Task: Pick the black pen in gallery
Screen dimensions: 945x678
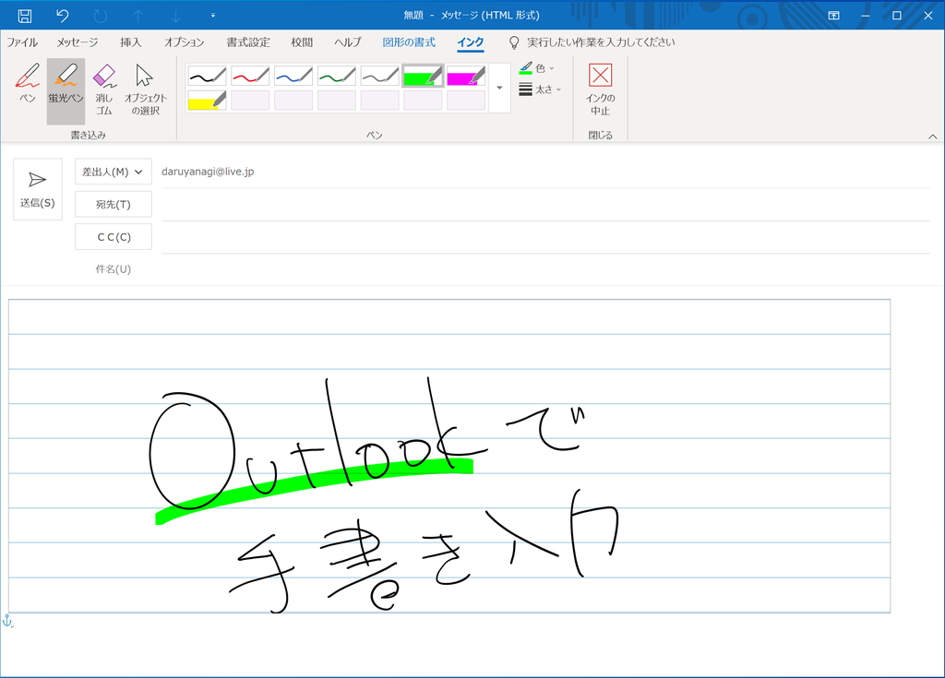Action: pos(207,76)
